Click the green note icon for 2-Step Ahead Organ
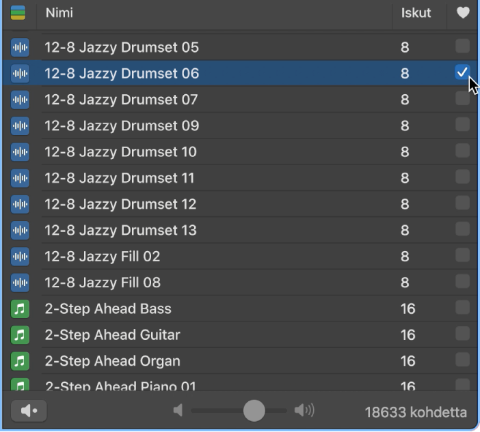The width and height of the screenshot is (480, 432). click(21, 361)
